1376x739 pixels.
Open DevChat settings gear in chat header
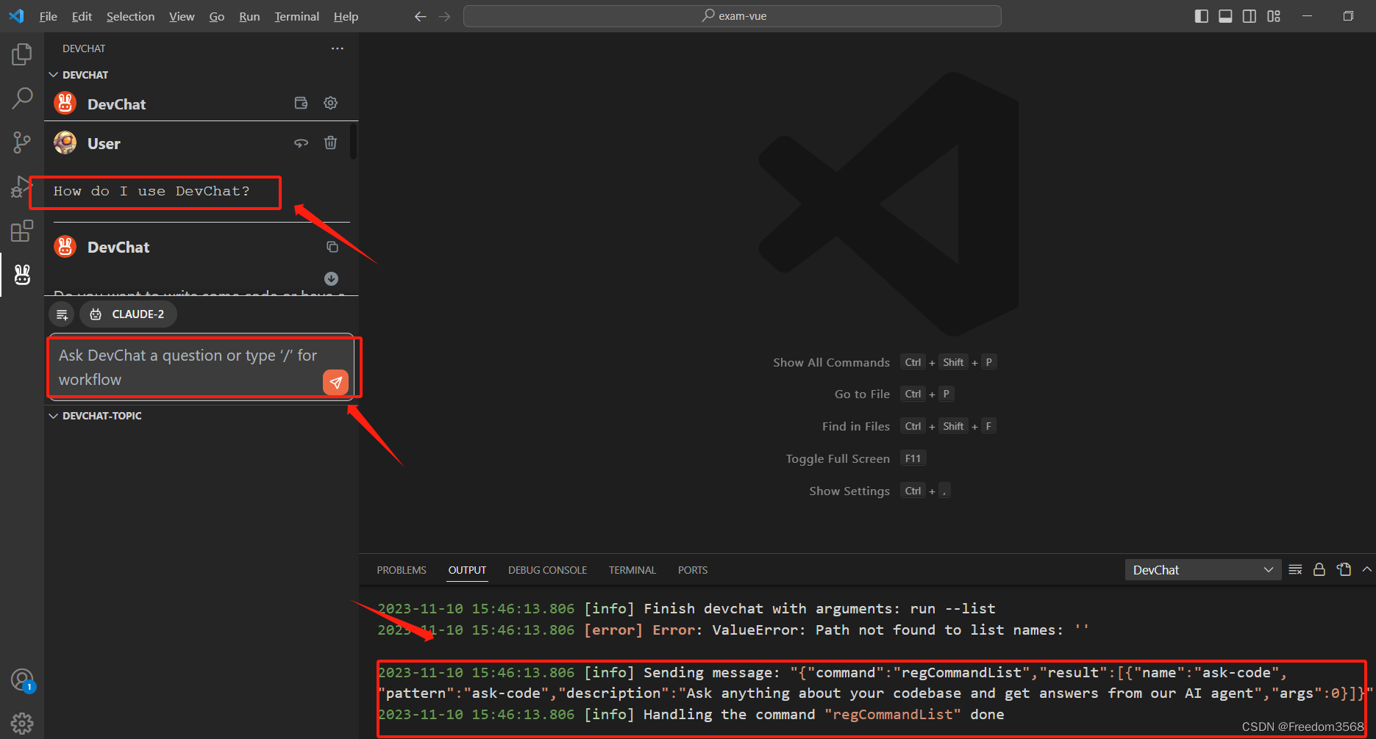[331, 103]
